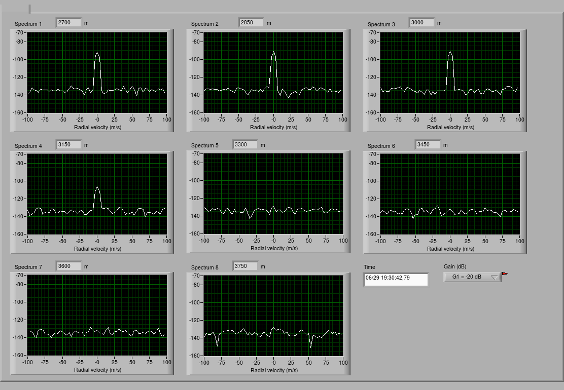Click the -120 y-axis value on Spectrum 7

[18, 320]
